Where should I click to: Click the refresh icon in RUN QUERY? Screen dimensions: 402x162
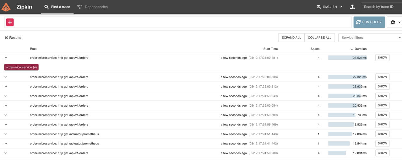point(358,22)
